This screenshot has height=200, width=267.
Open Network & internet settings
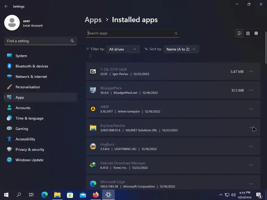click(40, 77)
